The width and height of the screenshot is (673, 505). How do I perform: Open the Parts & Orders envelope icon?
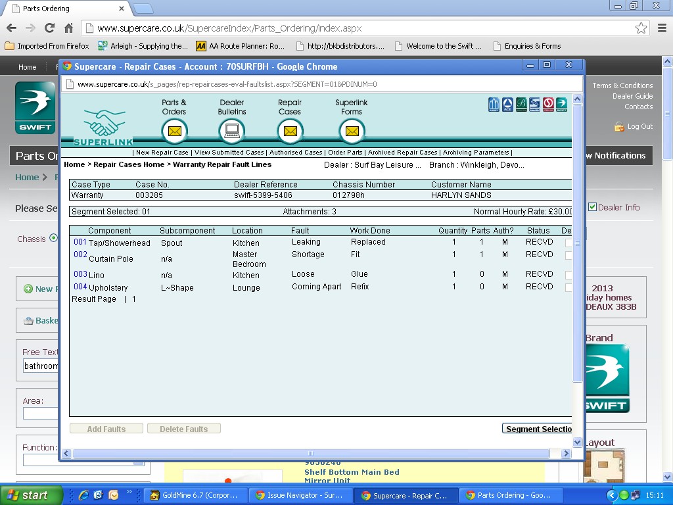coord(174,131)
